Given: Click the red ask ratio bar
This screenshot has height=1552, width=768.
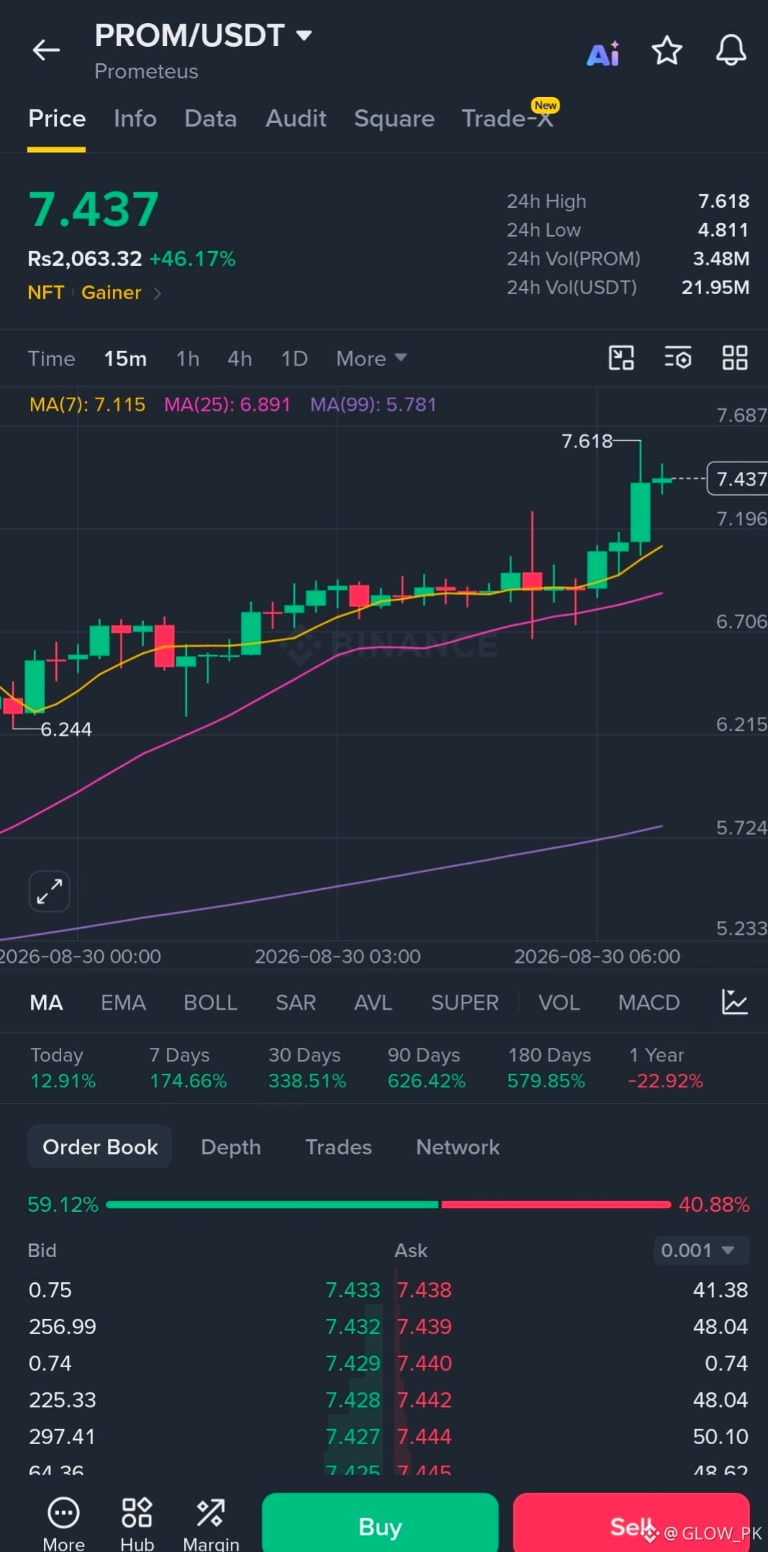Looking at the screenshot, I should (556, 1204).
